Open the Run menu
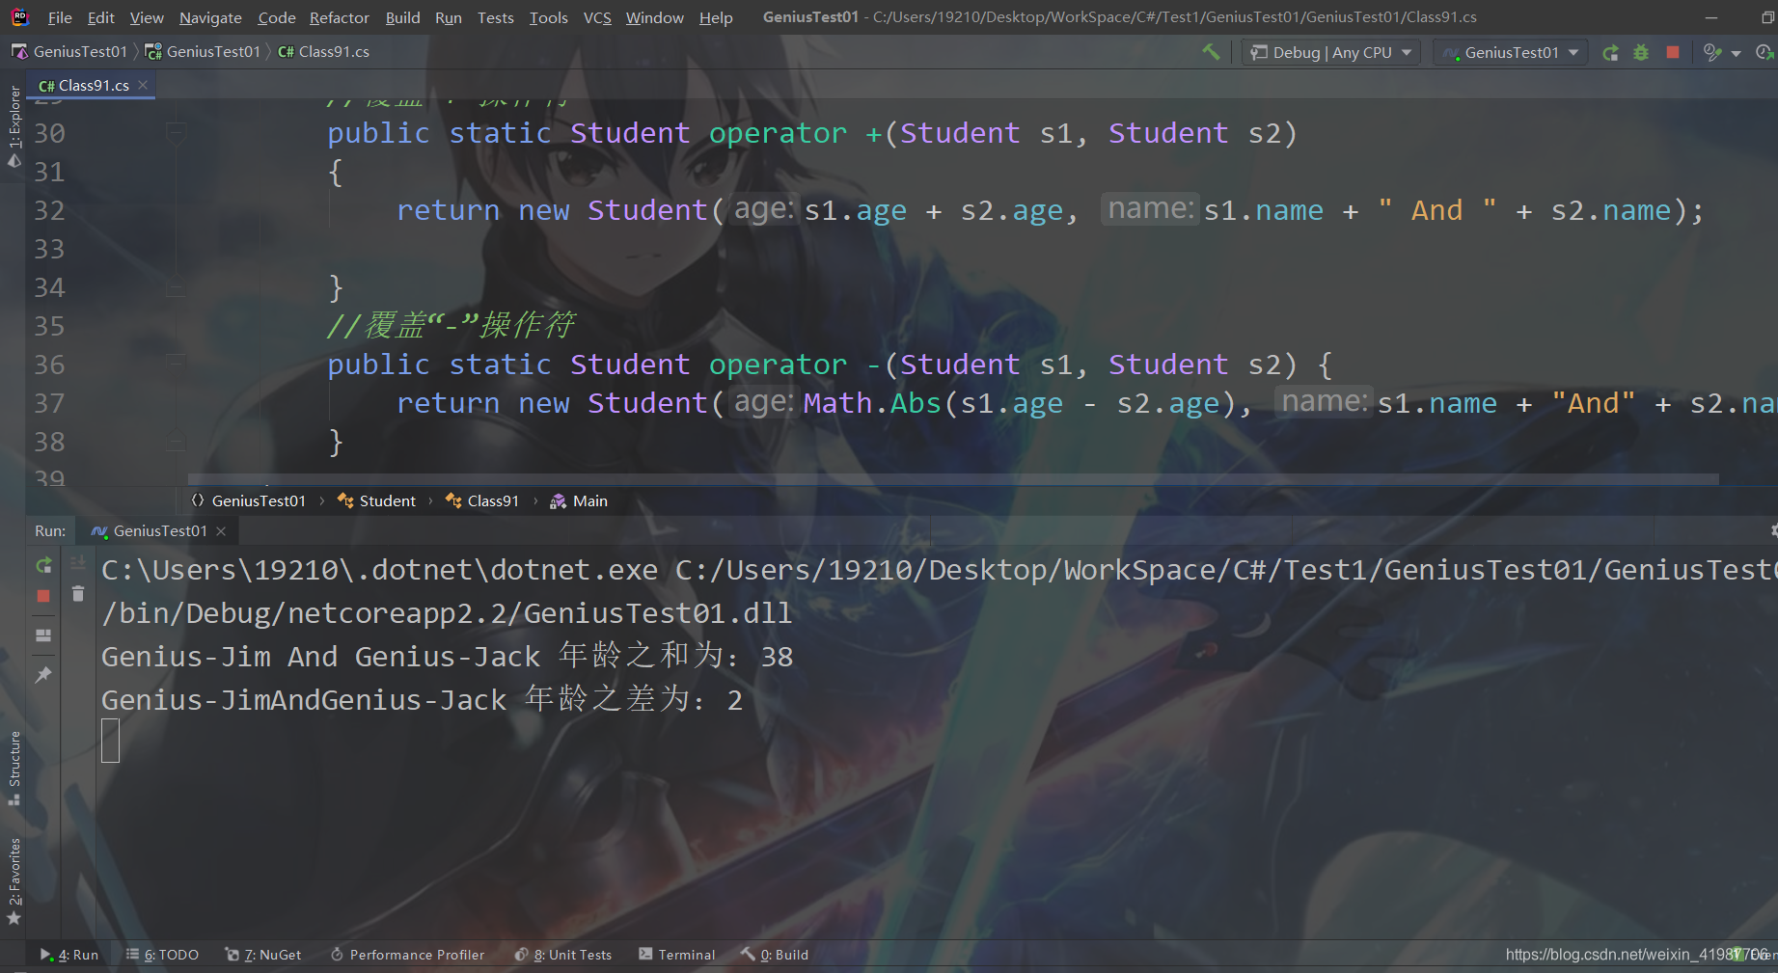 [449, 17]
